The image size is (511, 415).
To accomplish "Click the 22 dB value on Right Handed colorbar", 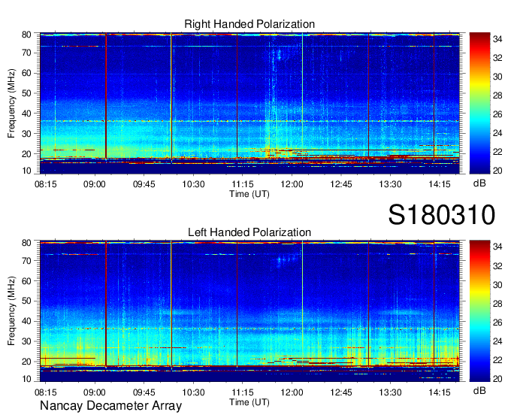I will point(497,152).
